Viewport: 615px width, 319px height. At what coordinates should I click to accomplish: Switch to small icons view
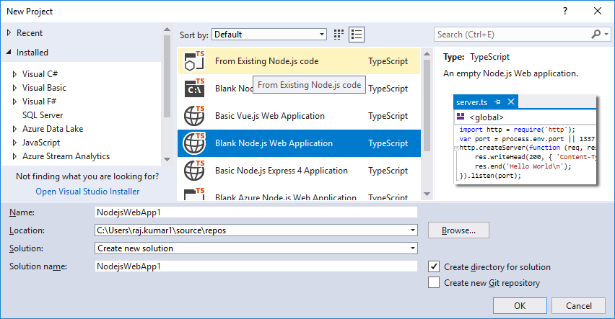click(339, 35)
